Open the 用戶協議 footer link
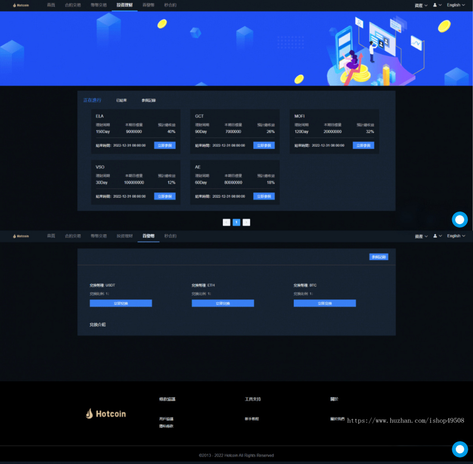 (166, 419)
